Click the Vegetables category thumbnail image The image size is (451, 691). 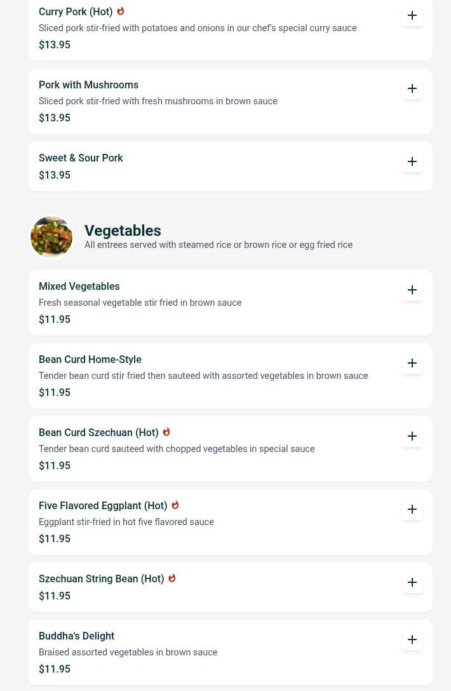[51, 237]
